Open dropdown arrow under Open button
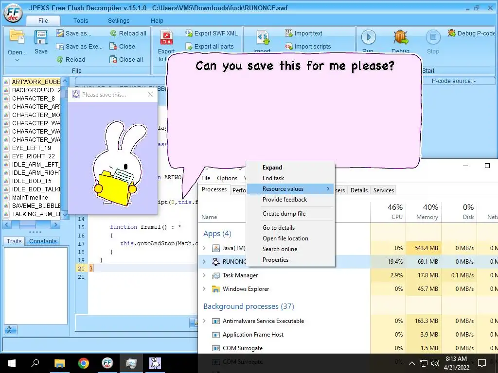 pos(17,60)
